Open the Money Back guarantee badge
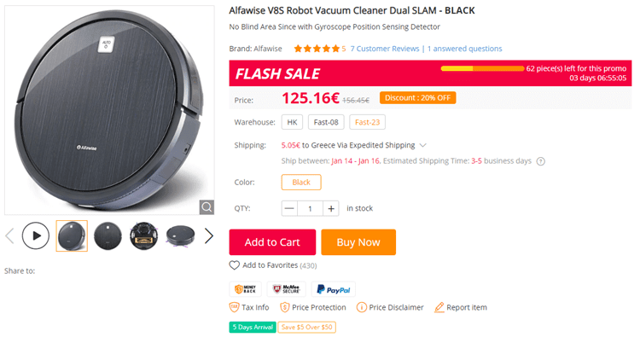Screen dimensions: 640x337 [x=245, y=289]
